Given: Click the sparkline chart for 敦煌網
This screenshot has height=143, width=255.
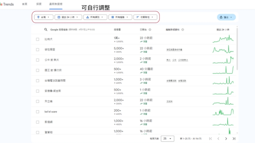Looking at the screenshot, I should (x=223, y=122).
